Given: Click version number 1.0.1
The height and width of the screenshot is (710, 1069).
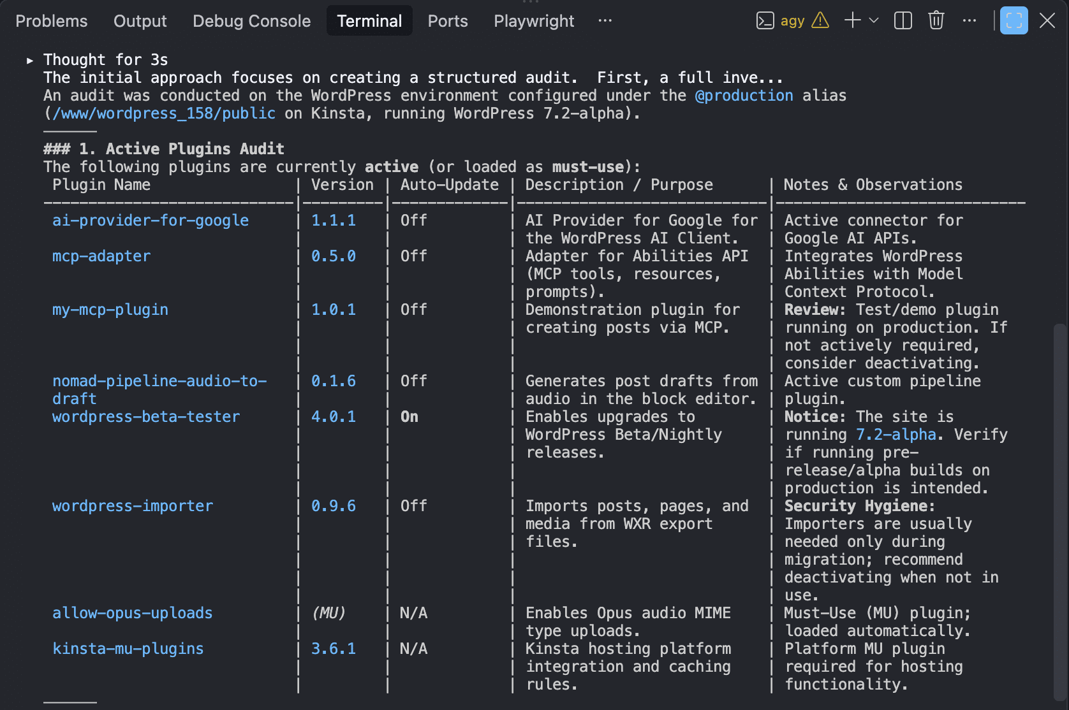Looking at the screenshot, I should pos(334,310).
